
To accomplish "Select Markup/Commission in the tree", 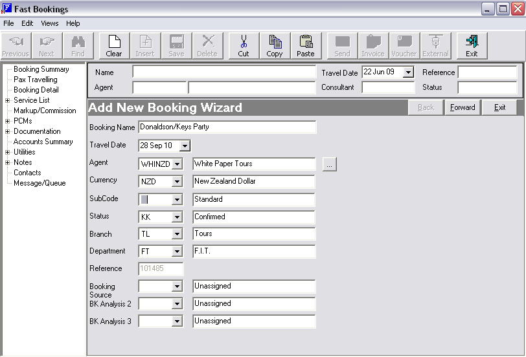I will click(45, 111).
